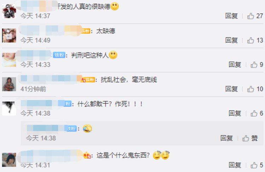Open baby avatar beside '判刑吧这种人'
The image size is (265, 172).
coord(9,60)
